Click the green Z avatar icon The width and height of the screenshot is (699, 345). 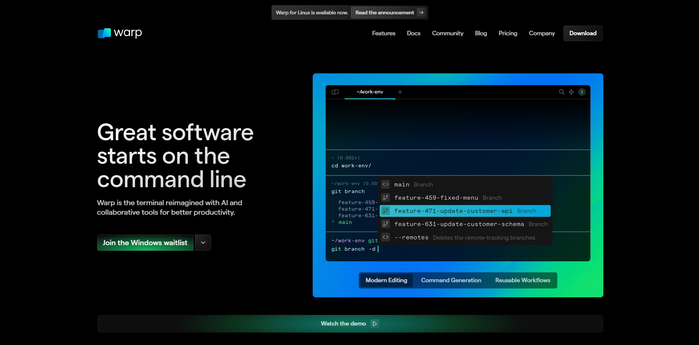click(582, 92)
